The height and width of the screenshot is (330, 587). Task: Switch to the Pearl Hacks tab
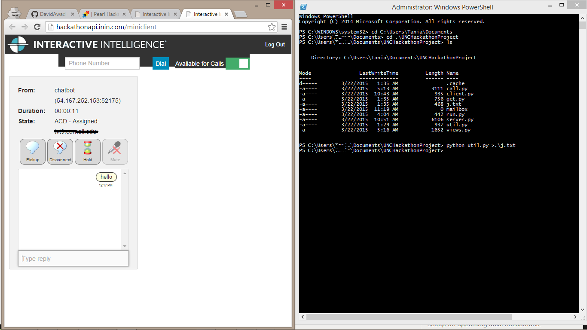tap(104, 14)
